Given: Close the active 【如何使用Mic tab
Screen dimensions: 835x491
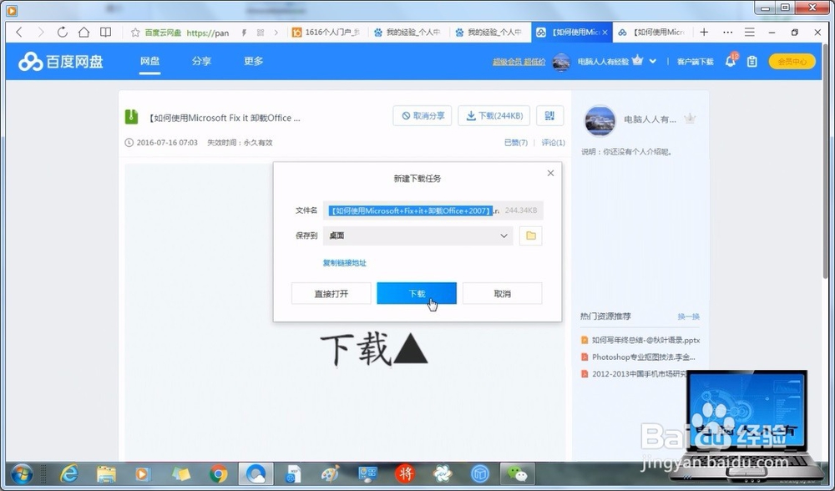Looking at the screenshot, I should pyautogui.click(x=605, y=33).
